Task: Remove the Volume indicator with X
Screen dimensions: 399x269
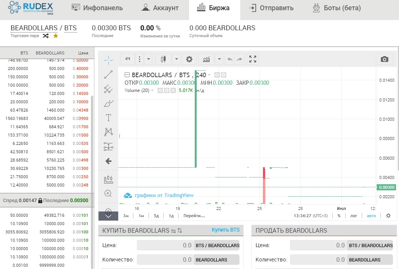Action: (173, 90)
